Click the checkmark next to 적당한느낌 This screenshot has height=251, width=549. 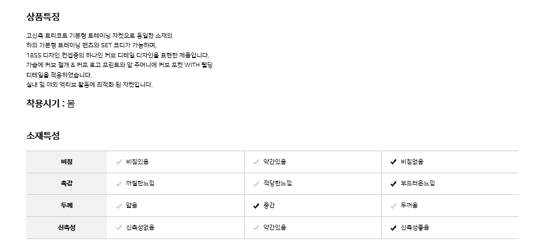256,183
